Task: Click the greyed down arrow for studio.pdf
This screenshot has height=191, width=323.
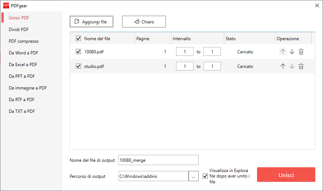Action: pos(292,66)
